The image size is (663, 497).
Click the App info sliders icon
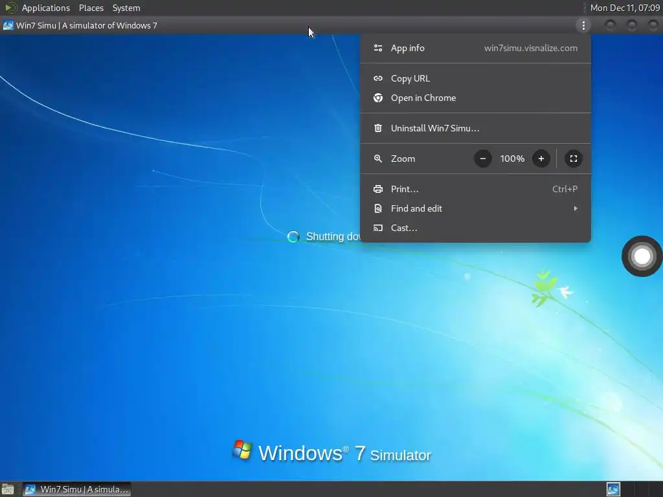pyautogui.click(x=378, y=48)
